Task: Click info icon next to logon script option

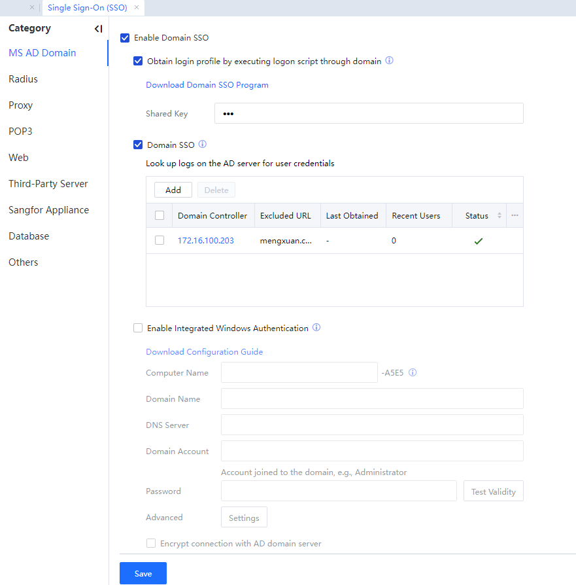Action: 389,61
